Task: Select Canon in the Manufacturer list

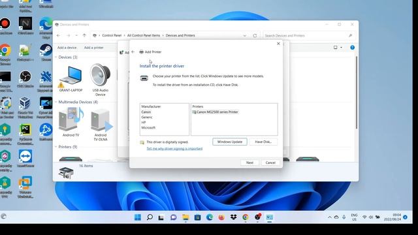Action: [146, 112]
